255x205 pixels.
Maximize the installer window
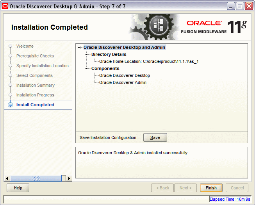[x=240, y=6]
